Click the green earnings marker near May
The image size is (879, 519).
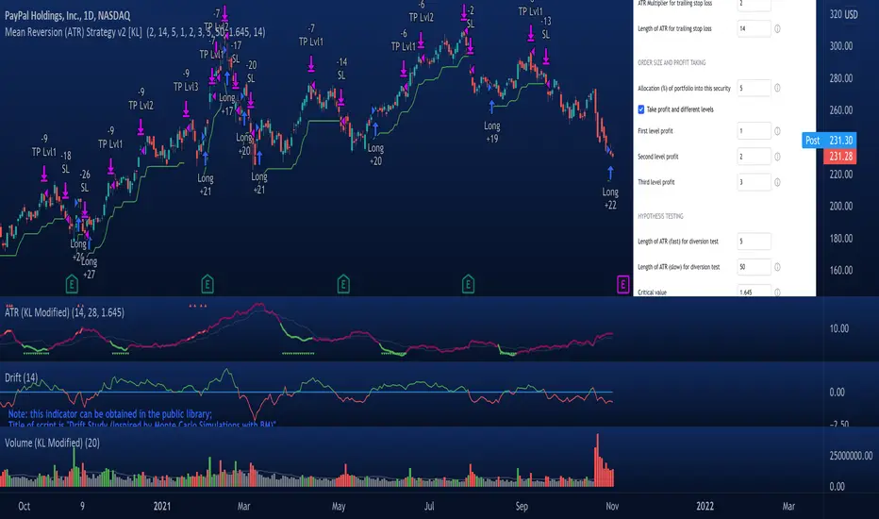pyautogui.click(x=343, y=283)
